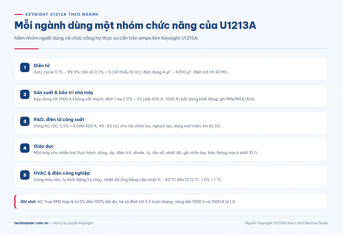Click the source text Keysight U1213A User's Guide
Image resolution: width=342 pixels, height=235 pixels.
[x=287, y=223]
